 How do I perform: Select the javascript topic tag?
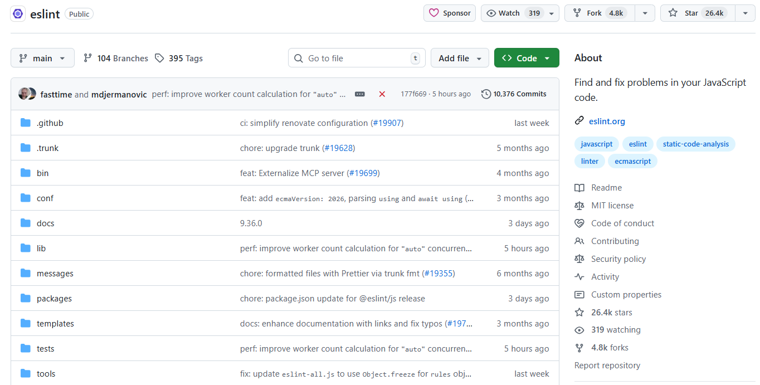click(597, 144)
